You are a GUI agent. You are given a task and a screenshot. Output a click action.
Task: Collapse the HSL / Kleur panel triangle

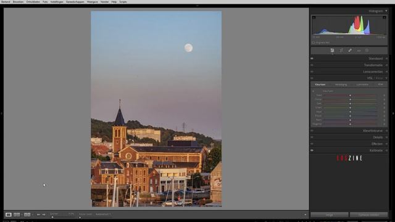click(x=386, y=78)
